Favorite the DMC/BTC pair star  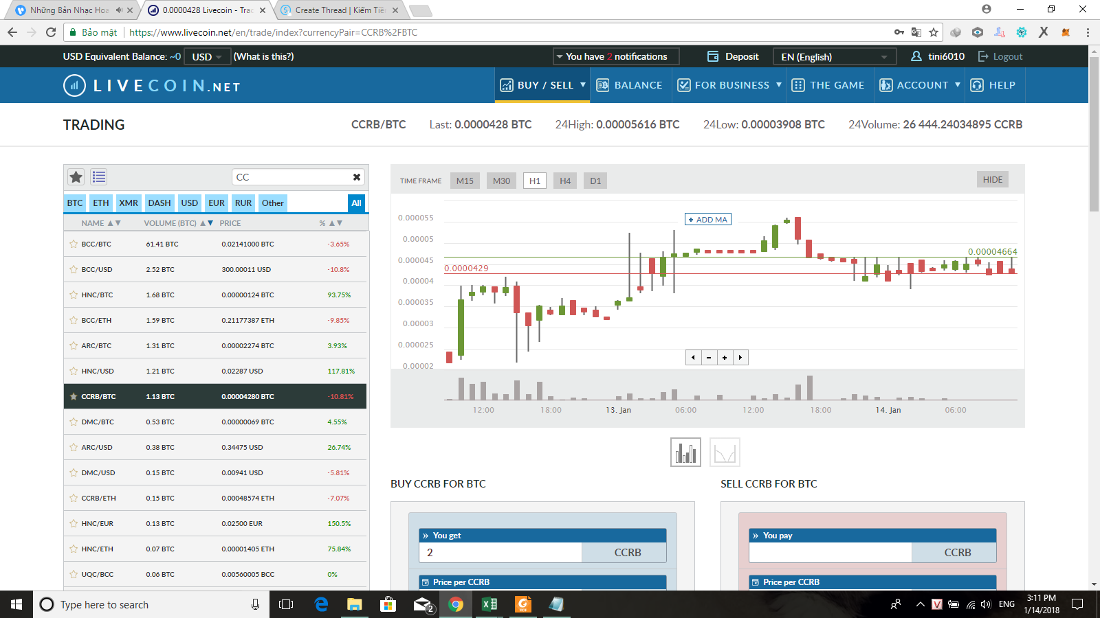(x=74, y=422)
